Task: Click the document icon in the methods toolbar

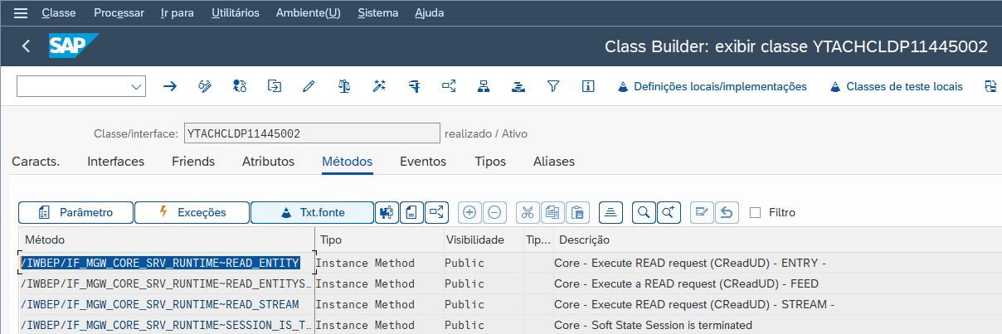Action: 411,213
